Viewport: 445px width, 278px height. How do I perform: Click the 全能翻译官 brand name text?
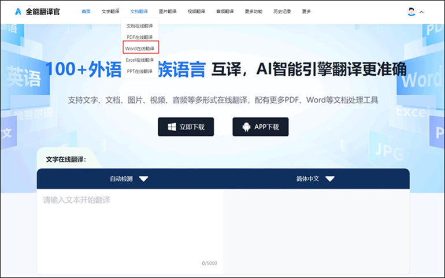(x=43, y=12)
